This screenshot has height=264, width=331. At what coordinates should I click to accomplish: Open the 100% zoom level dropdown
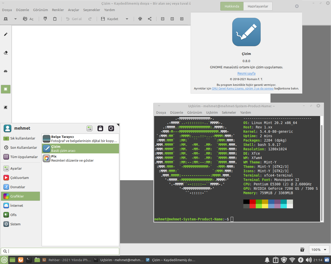(319, 250)
